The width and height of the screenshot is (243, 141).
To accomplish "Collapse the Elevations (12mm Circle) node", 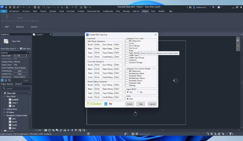I will 4,116.
